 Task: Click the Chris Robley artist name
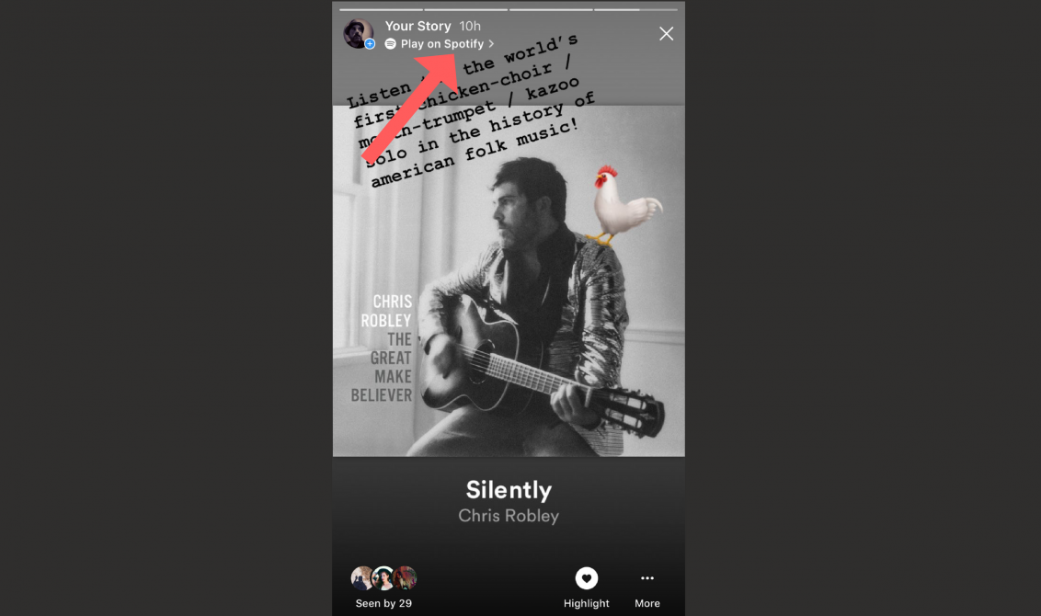(x=509, y=516)
